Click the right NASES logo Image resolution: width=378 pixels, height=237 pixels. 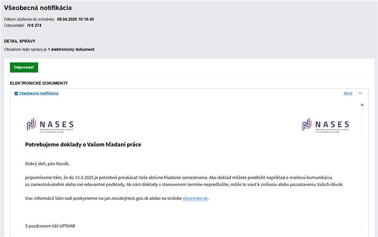pyautogui.click(x=326, y=125)
